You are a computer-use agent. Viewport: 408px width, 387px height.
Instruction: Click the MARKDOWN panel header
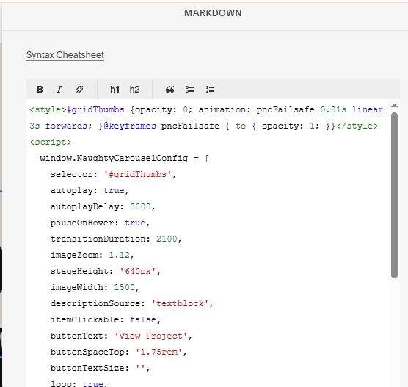coord(213,13)
